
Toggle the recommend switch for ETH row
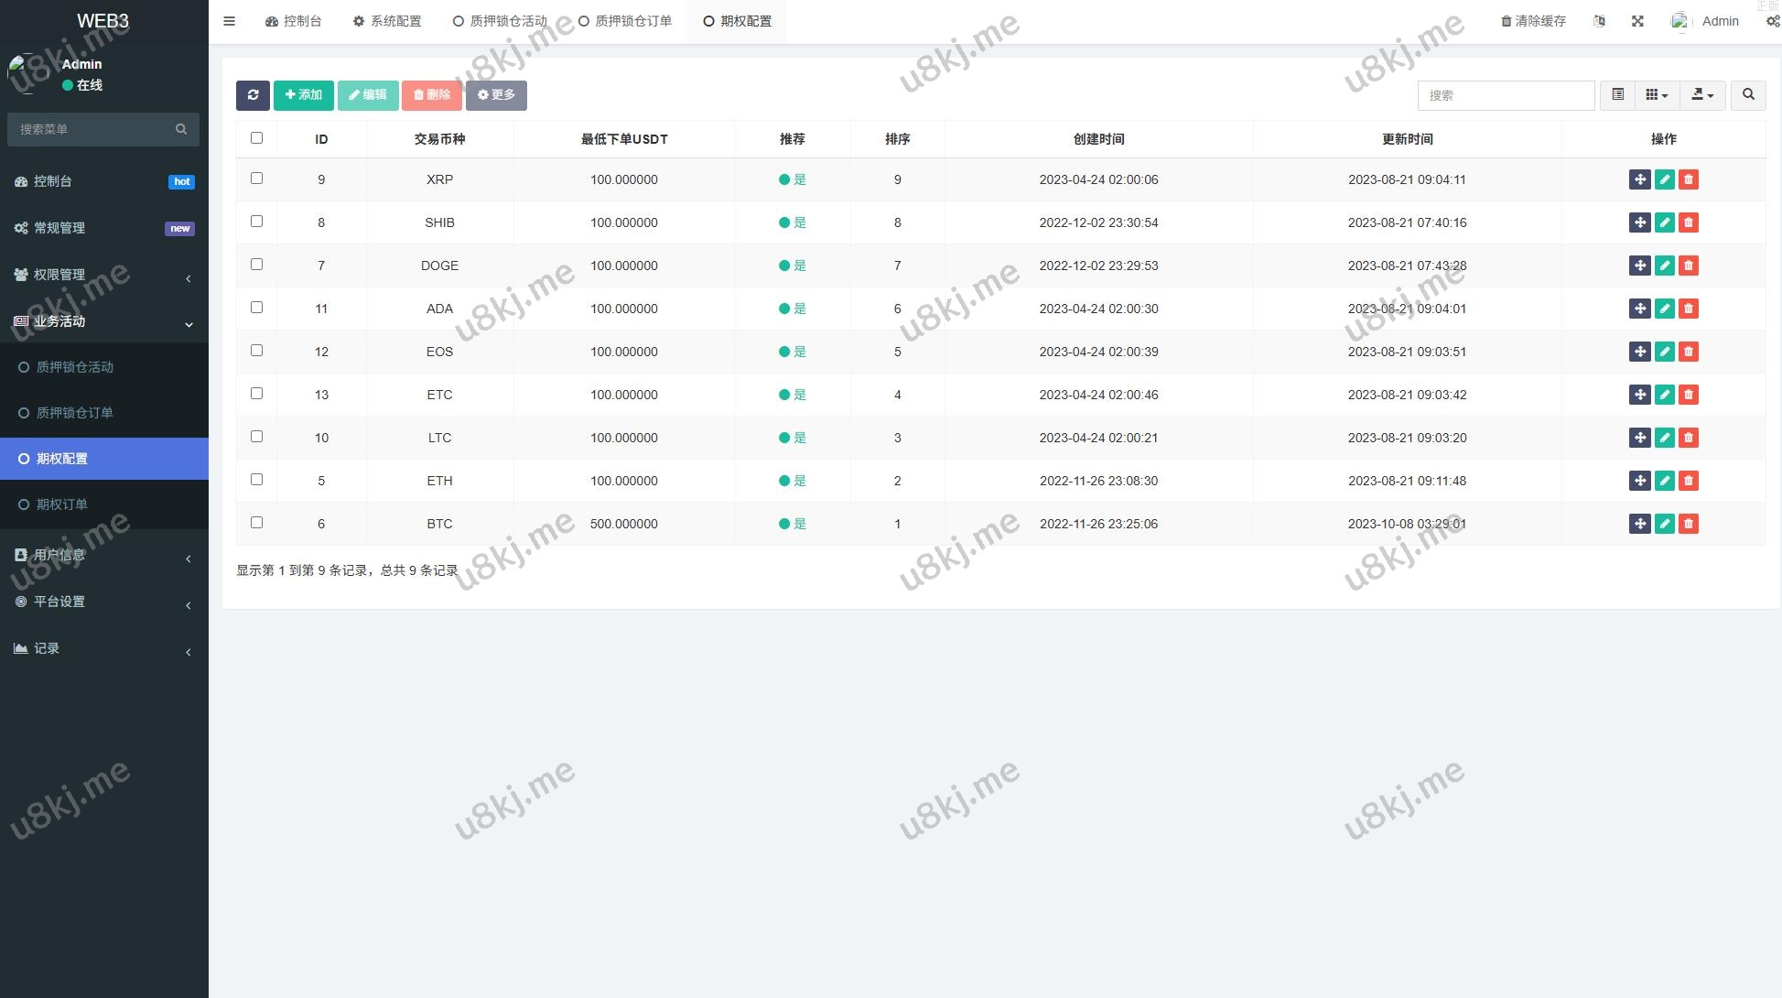point(792,481)
